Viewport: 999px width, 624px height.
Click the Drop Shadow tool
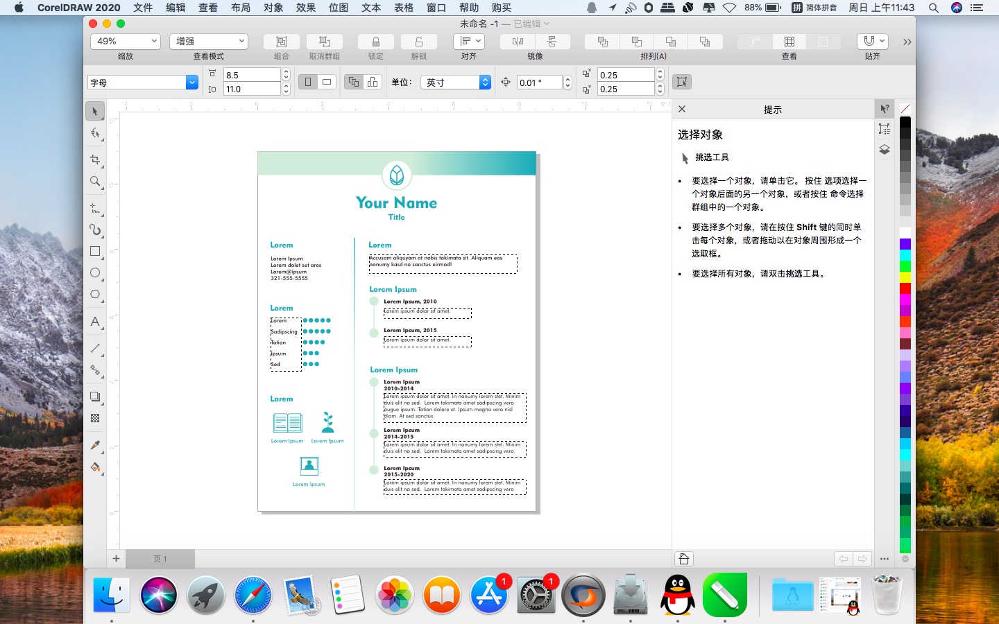[x=95, y=397]
